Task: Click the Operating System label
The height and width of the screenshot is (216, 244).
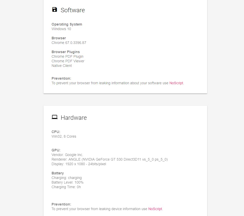Action: point(67,24)
